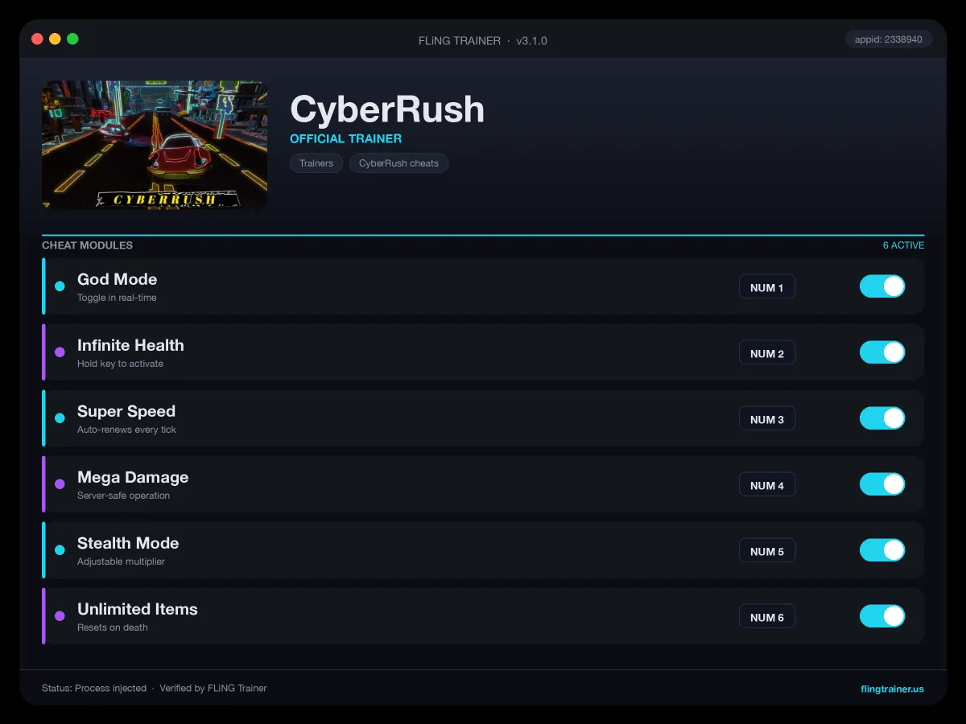Viewport: 966px width, 724px height.
Task: Click the appid 2338940 badge
Action: coord(889,39)
